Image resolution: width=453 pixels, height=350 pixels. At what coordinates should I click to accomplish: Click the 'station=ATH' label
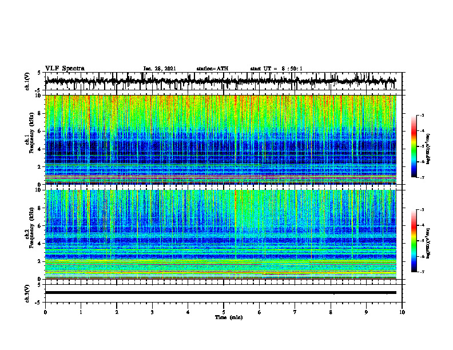tap(212, 69)
